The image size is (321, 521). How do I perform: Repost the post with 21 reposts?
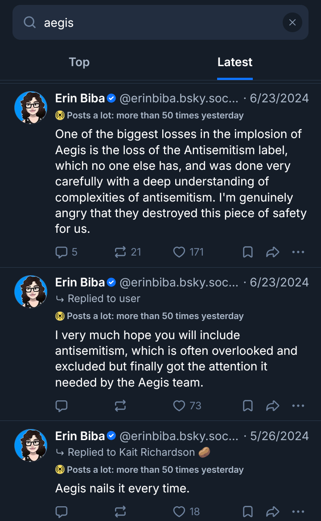120,252
